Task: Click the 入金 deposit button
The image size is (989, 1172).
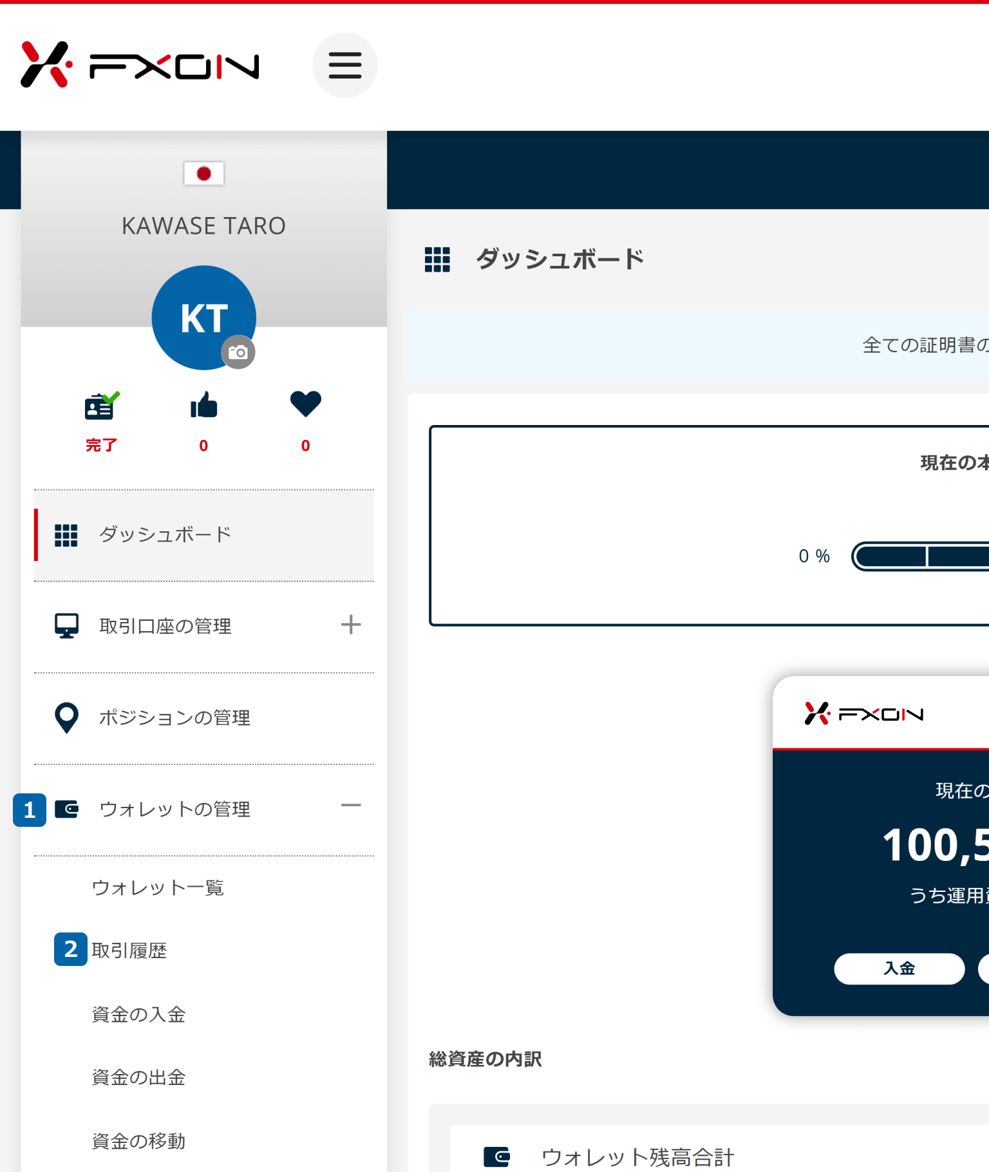Action: coord(900,969)
